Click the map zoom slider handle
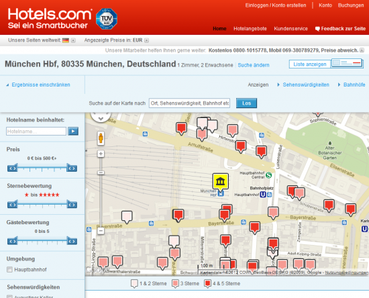Screen dimensions: 369x298 (101, 172)
